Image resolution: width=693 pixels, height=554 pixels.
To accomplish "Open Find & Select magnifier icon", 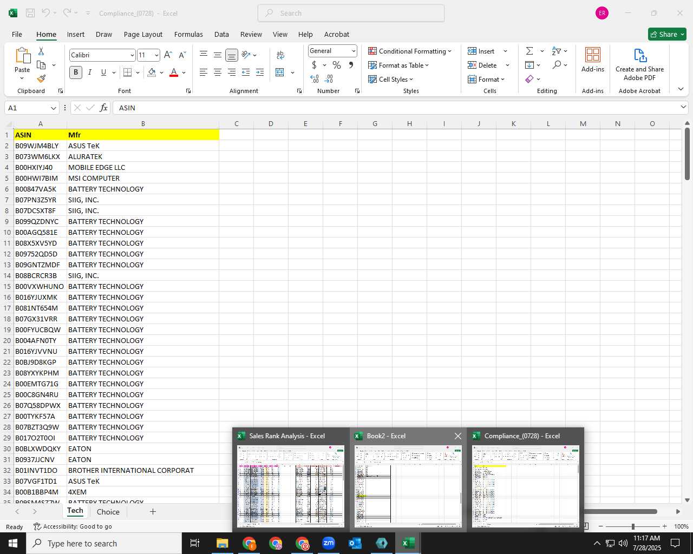I will pyautogui.click(x=557, y=65).
